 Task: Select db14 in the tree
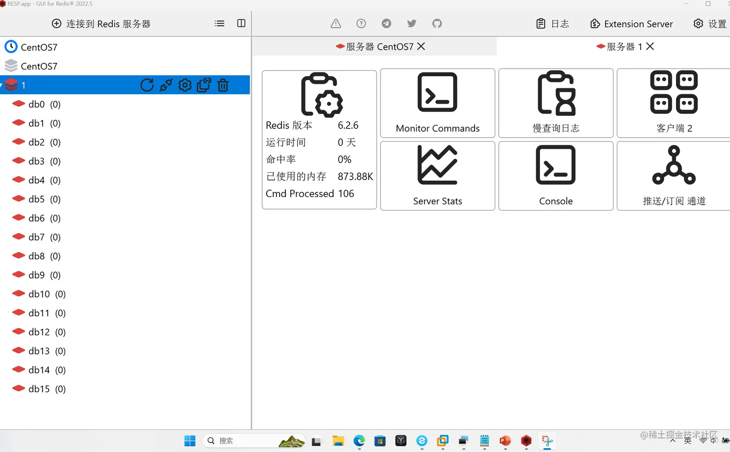[39, 370]
